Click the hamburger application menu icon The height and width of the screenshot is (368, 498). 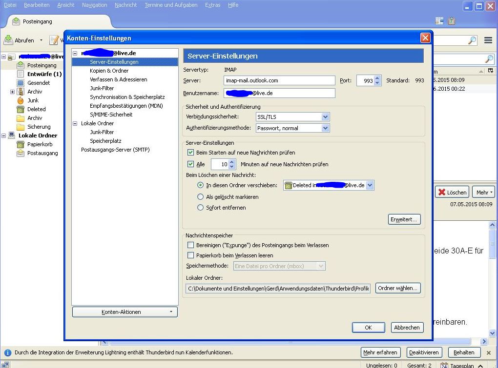tap(488, 40)
